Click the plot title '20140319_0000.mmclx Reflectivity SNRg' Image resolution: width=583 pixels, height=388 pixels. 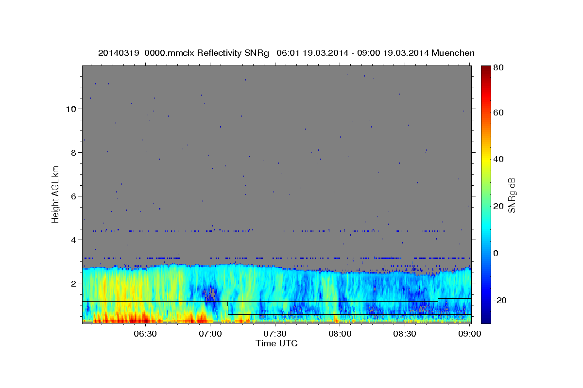pyautogui.click(x=184, y=53)
